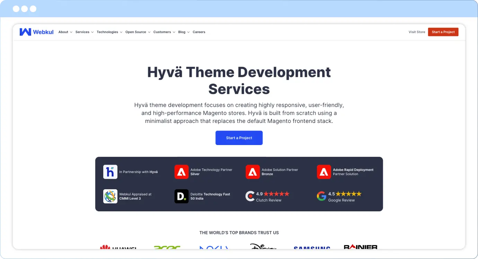Click the Deloitte Technology Fast 50 icon

(181, 196)
